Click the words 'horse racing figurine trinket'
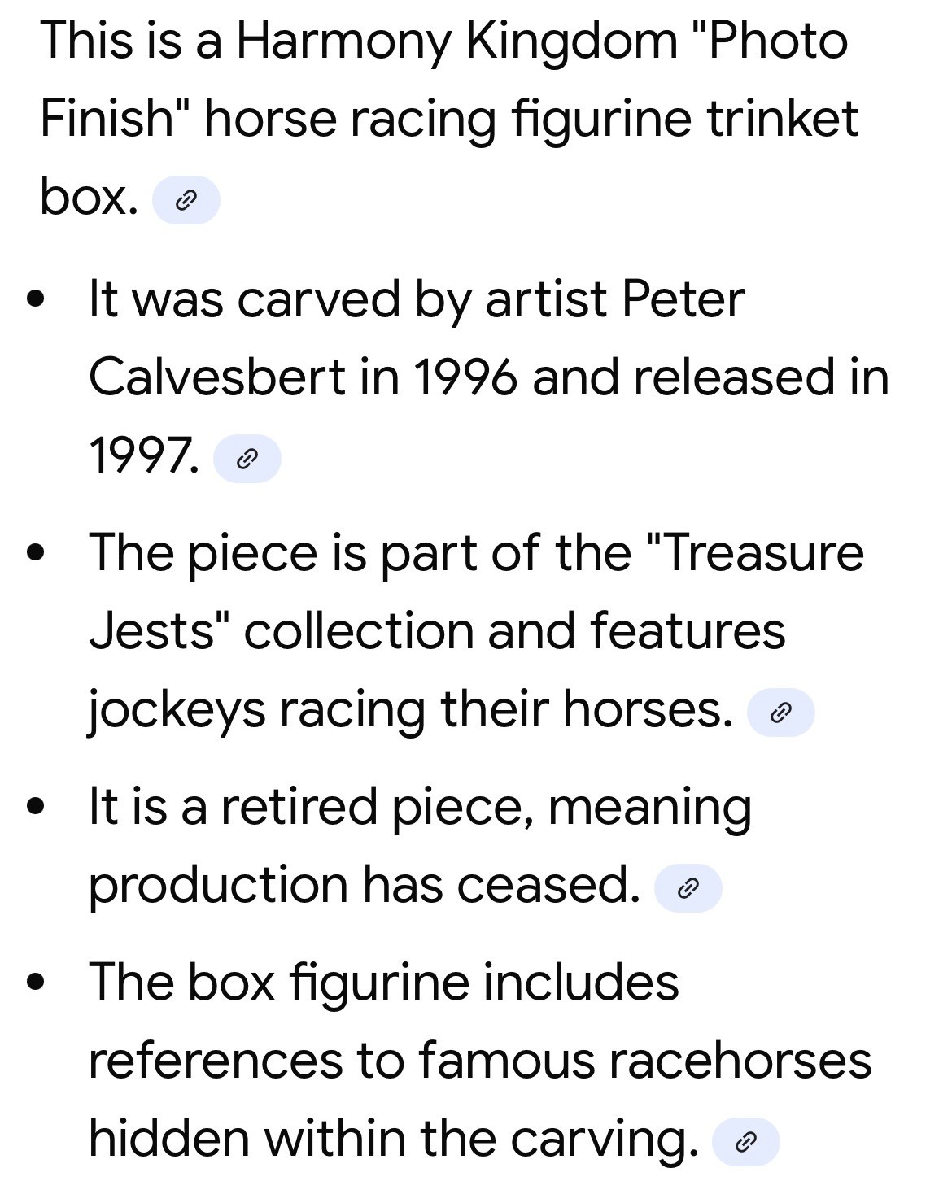 coord(531,119)
